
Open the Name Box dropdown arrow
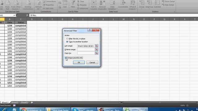click(x=14, y=15)
